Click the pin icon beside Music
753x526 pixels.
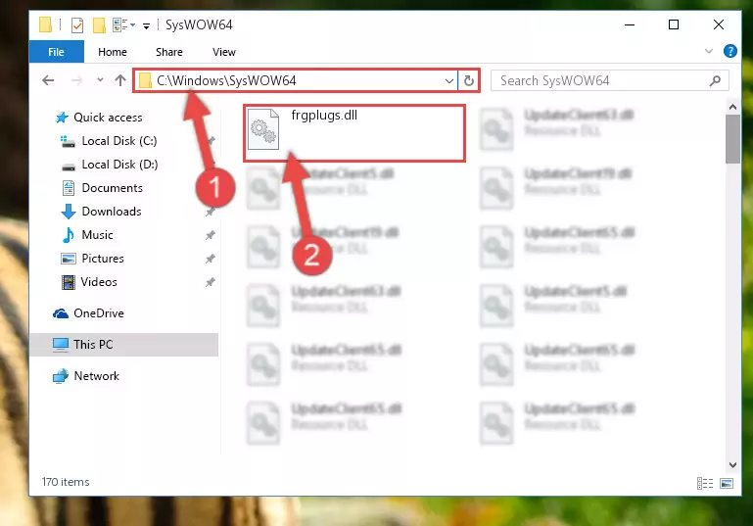tap(210, 235)
